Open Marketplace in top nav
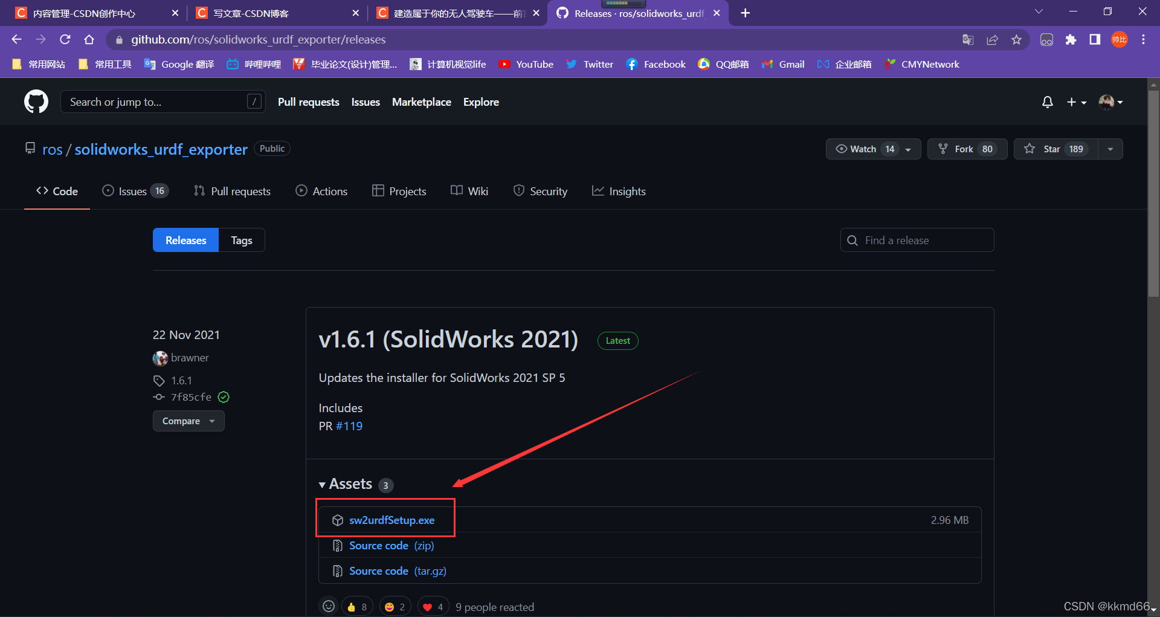Screen dimensions: 1160x617 (421, 102)
